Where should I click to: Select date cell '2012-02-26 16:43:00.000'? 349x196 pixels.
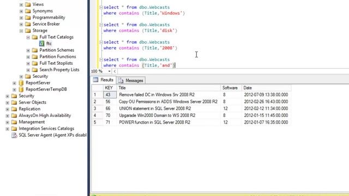pos(266,102)
